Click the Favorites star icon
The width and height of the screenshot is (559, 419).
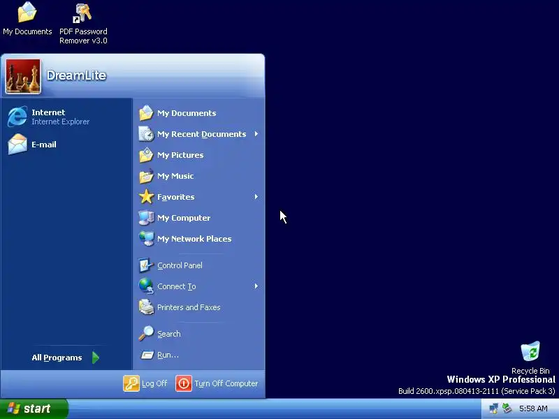(146, 197)
